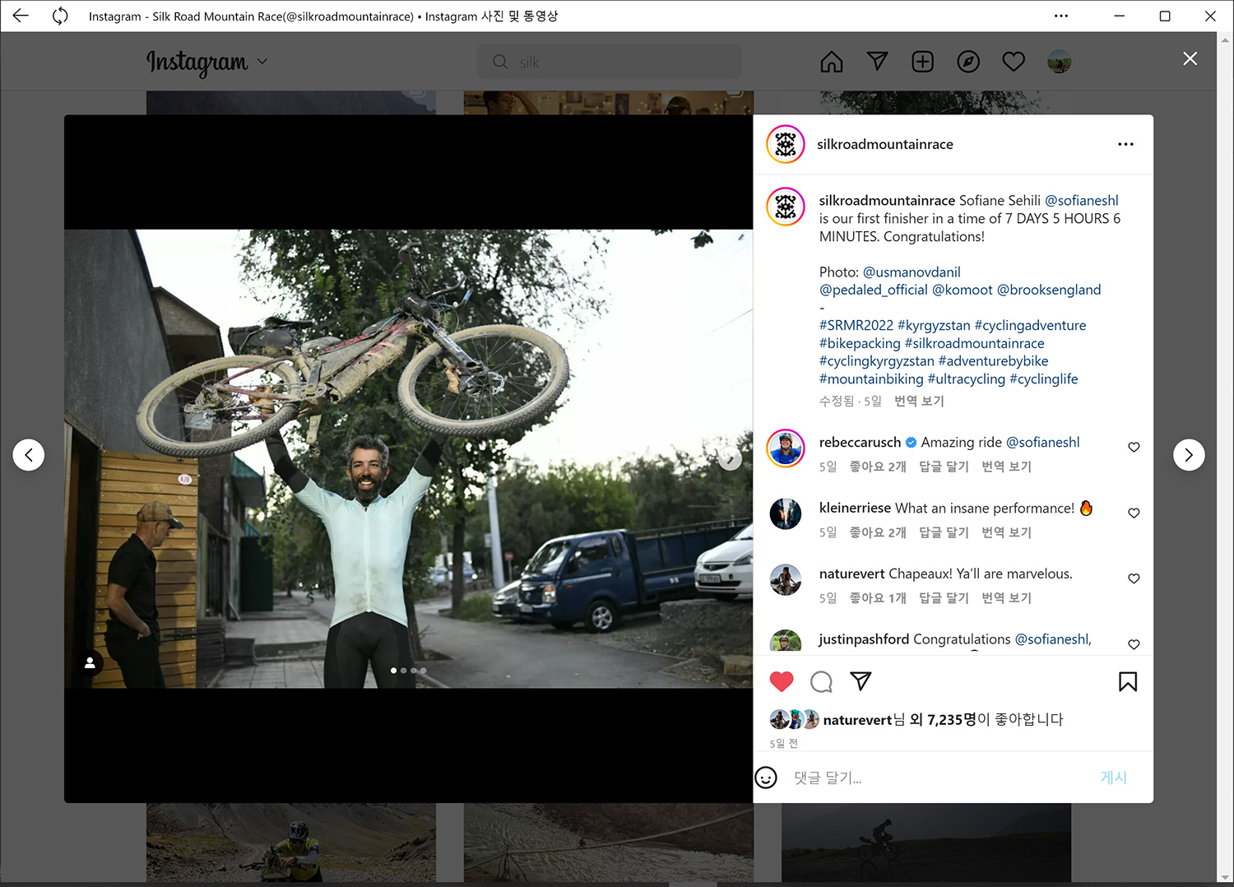Reply to kleinerriese's comment
This screenshot has height=887, width=1234.
tap(944, 532)
